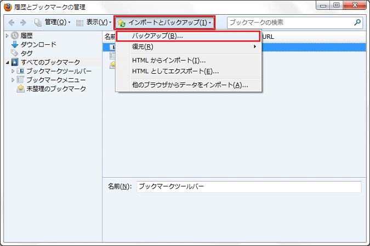Viewport: 370px width, 246px height.
Task: Click the タグ tag icon
Action: pyautogui.click(x=15, y=53)
